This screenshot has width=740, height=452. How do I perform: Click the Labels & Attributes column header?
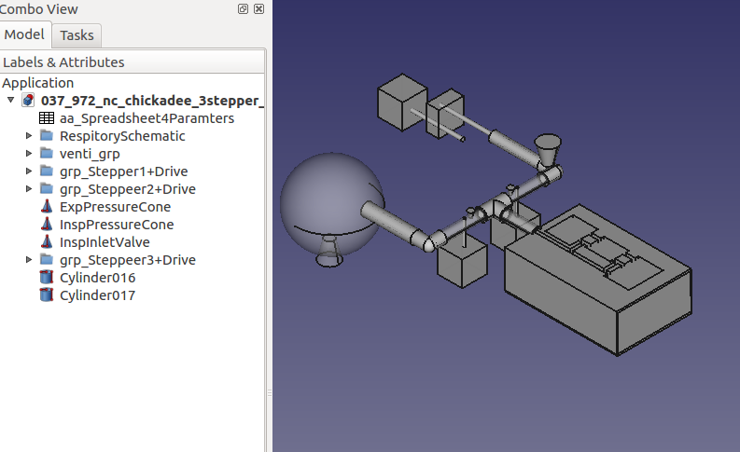pos(63,62)
